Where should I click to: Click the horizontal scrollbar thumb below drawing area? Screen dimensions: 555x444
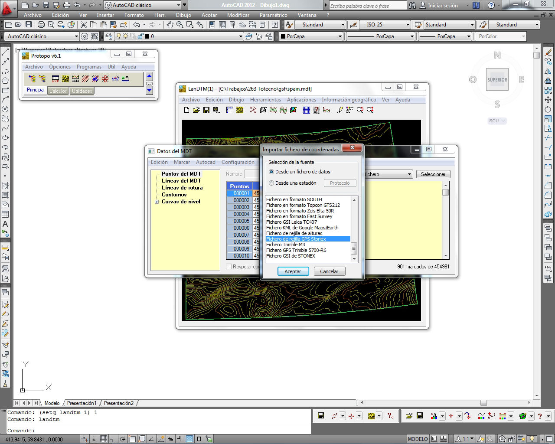(x=483, y=403)
